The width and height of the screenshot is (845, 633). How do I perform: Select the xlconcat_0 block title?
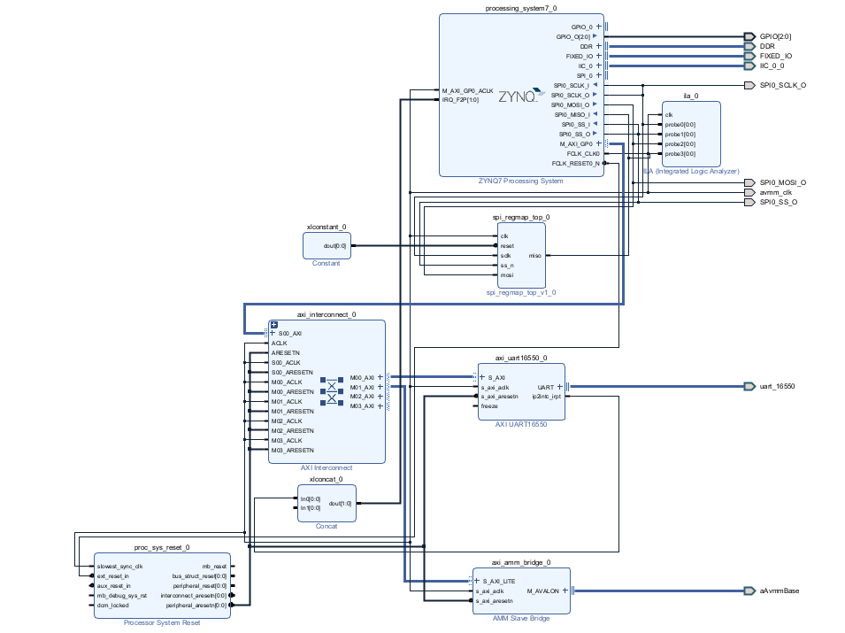[326, 479]
